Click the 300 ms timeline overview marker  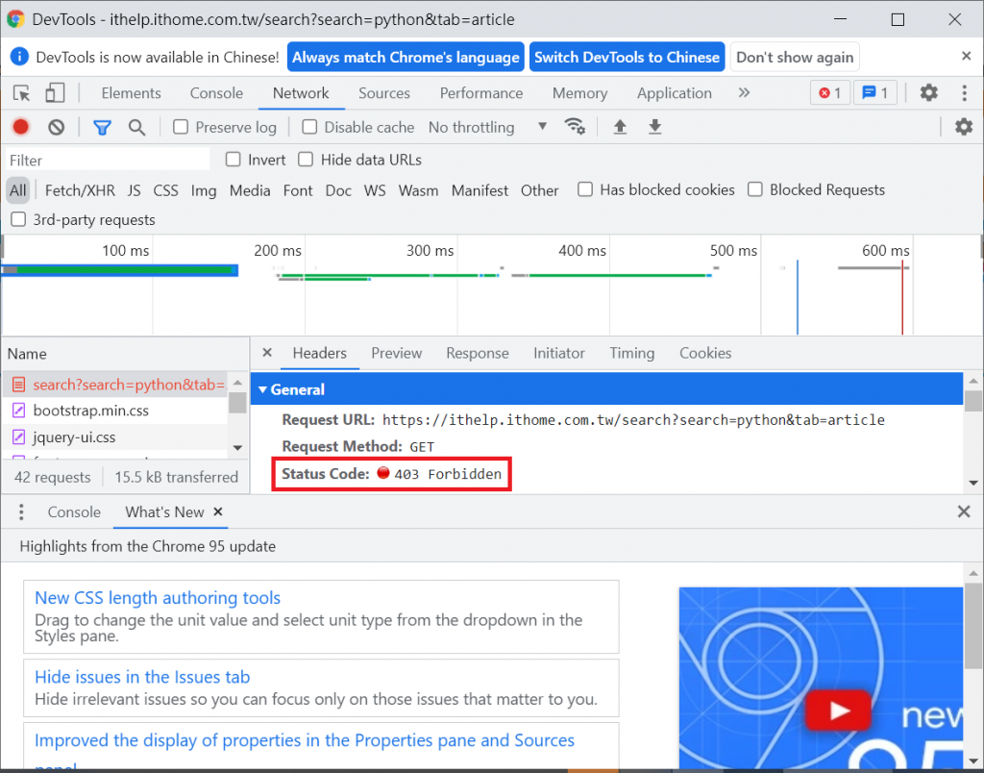coord(430,250)
